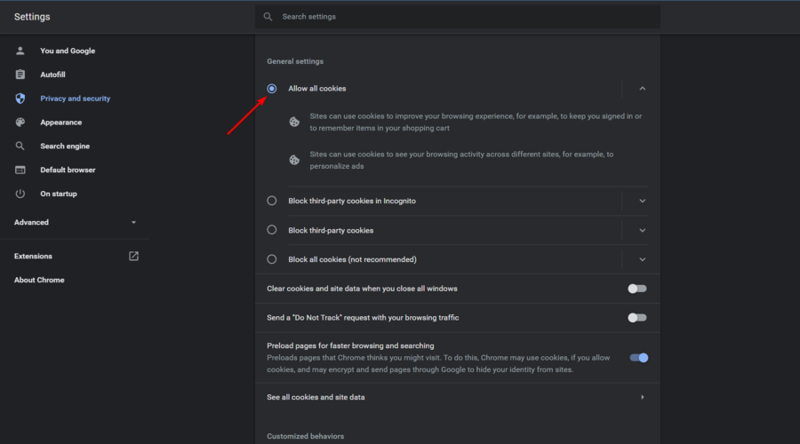
Task: Click the Default browser window icon
Action: [20, 170]
